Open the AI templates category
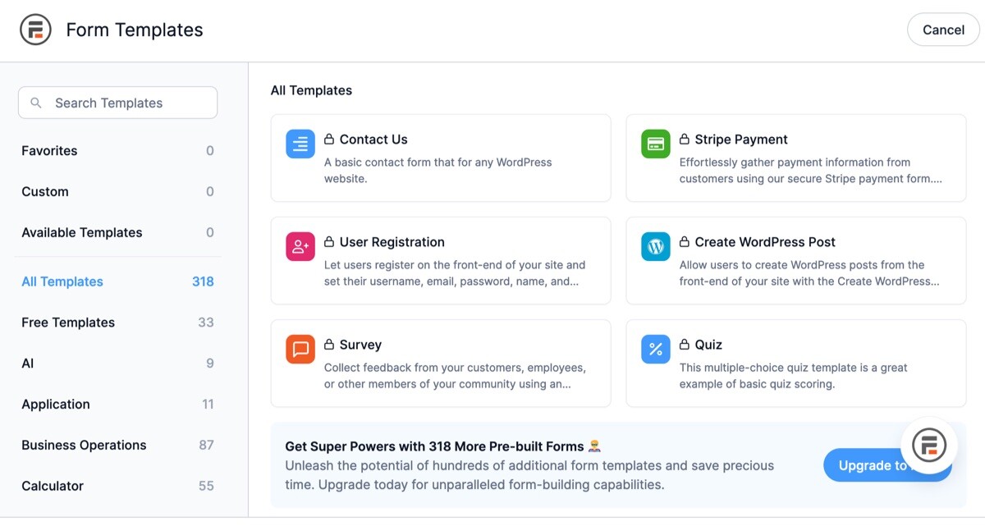 [x=25, y=363]
